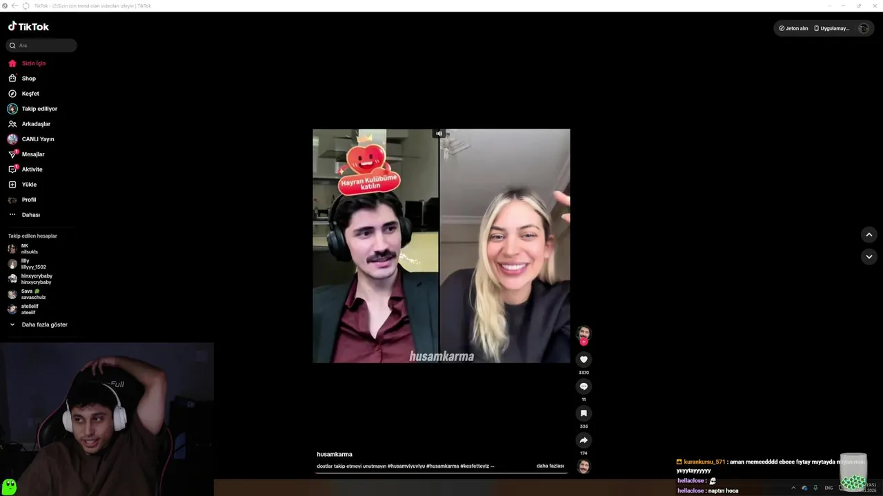The height and width of the screenshot is (496, 883).
Task: Click the Aktivite chat bubble icon
Action: (x=12, y=169)
